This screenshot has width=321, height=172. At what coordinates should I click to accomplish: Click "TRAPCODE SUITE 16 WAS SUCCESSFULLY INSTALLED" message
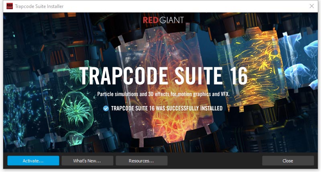click(x=167, y=108)
